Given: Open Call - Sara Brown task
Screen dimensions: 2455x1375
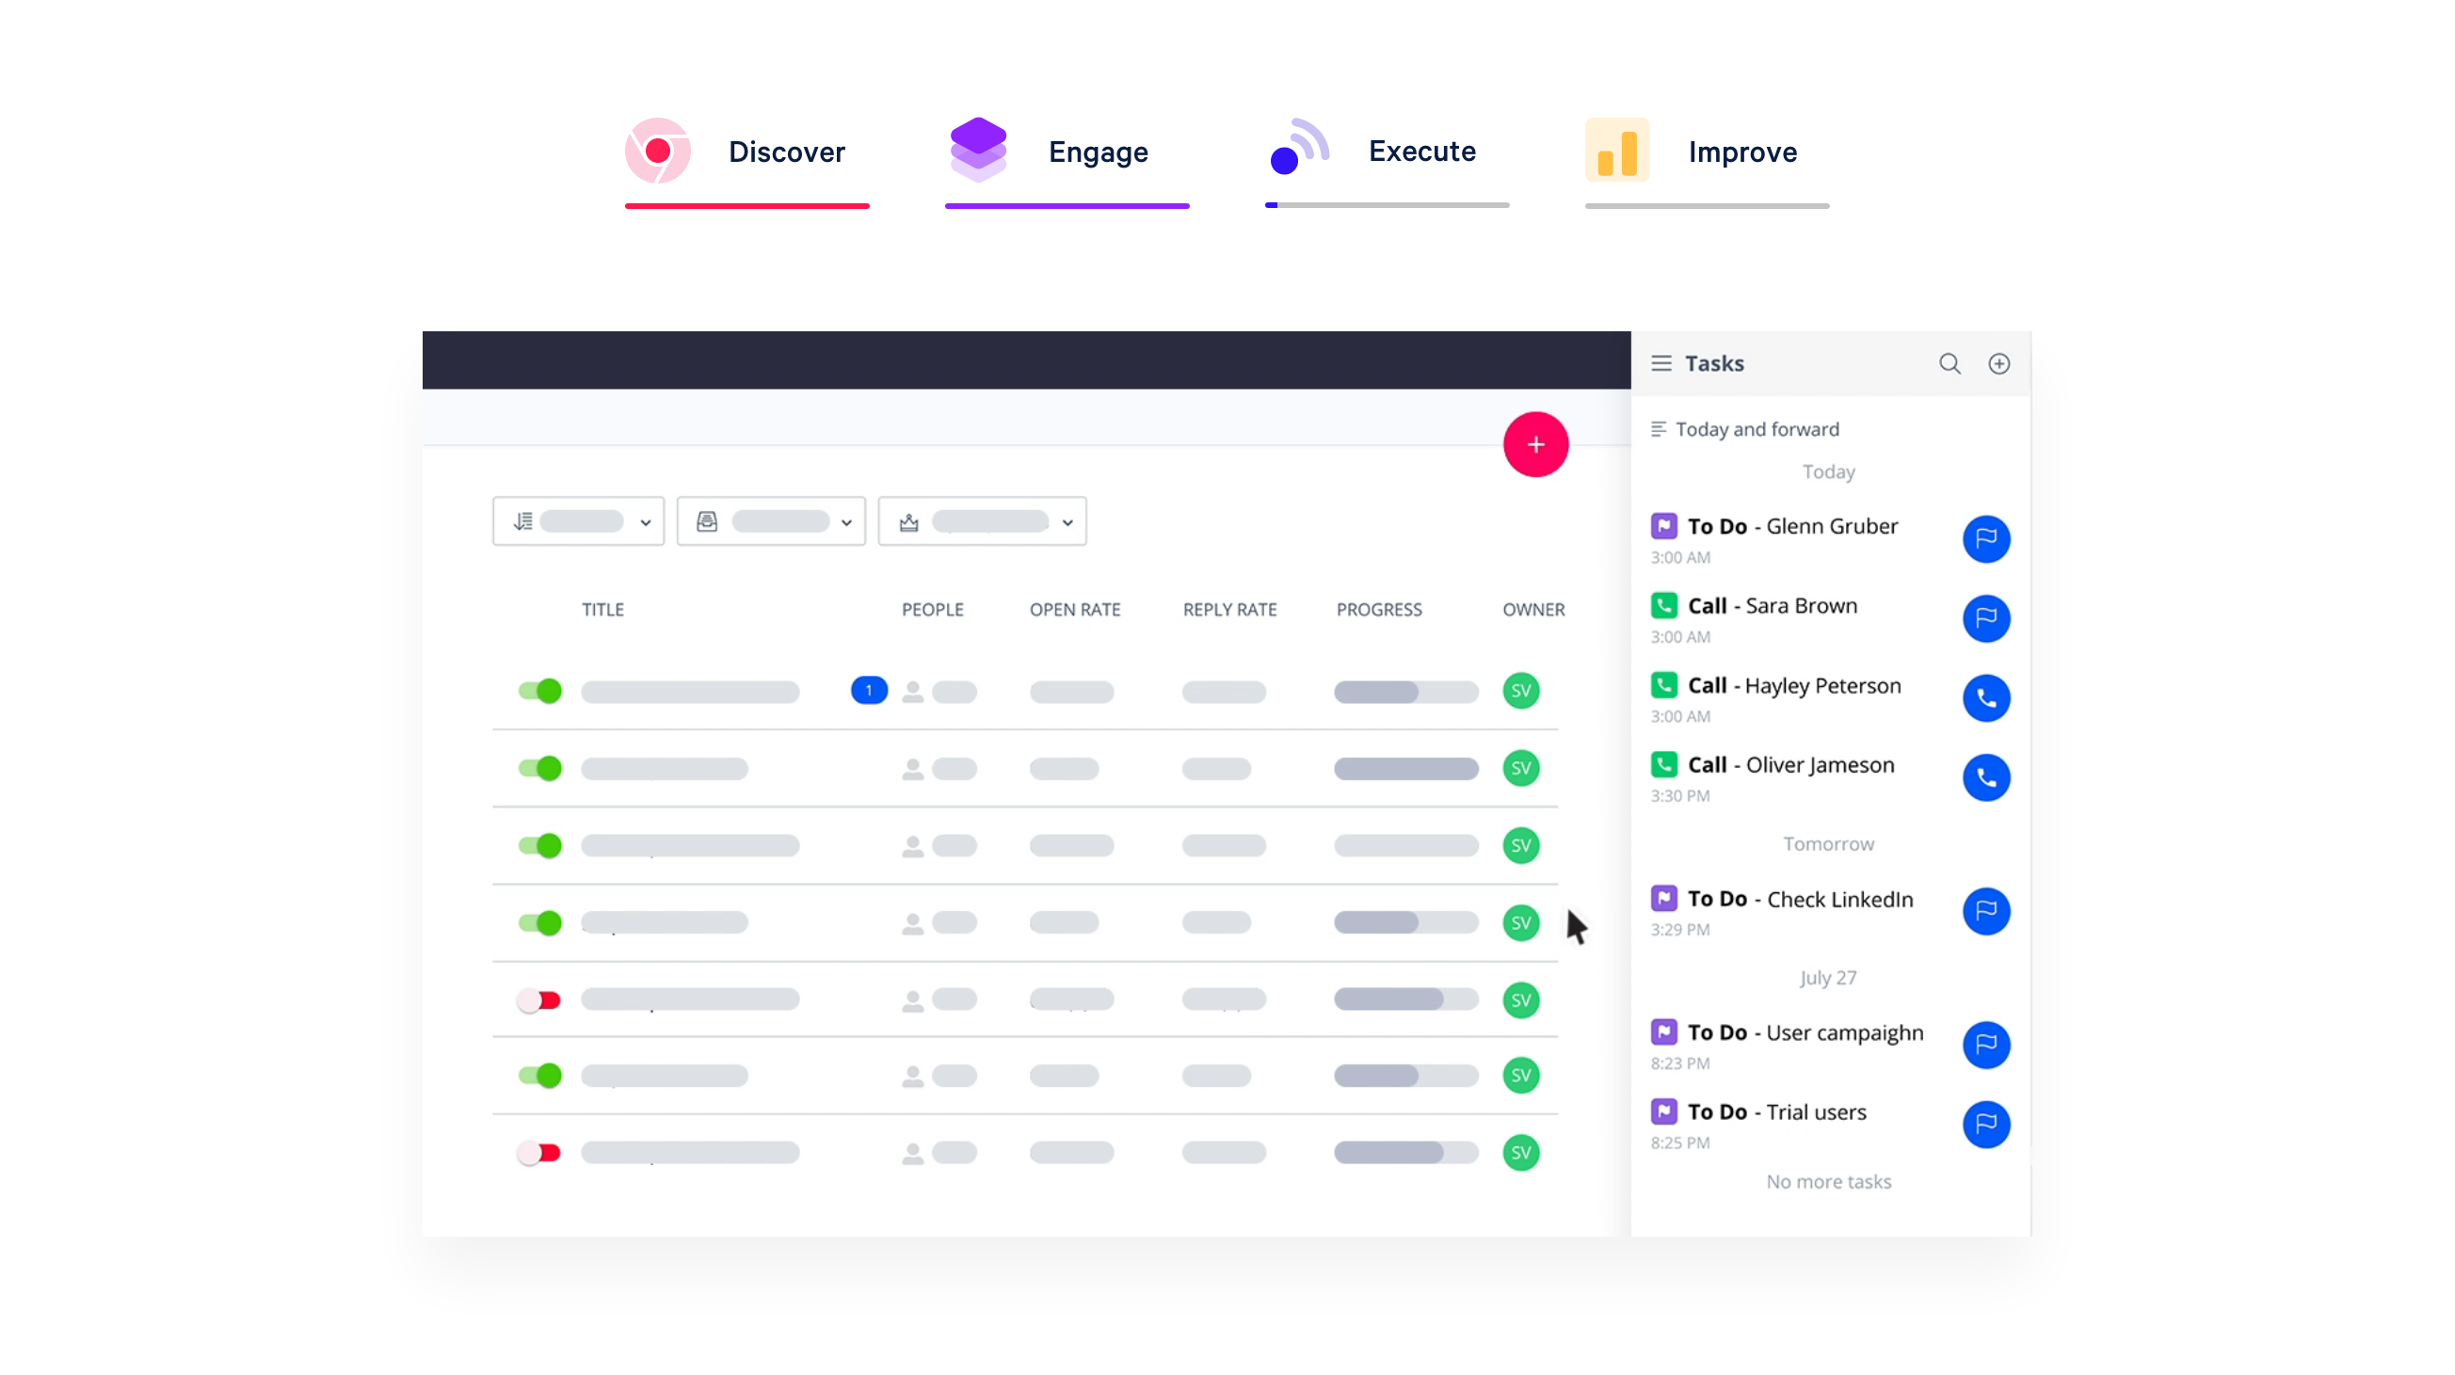Looking at the screenshot, I should coord(1773,606).
